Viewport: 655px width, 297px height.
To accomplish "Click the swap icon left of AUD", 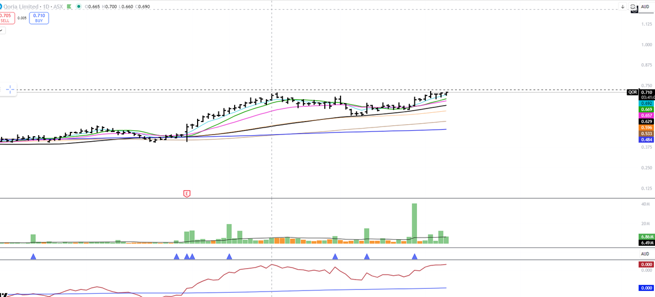I will [x=633, y=7].
